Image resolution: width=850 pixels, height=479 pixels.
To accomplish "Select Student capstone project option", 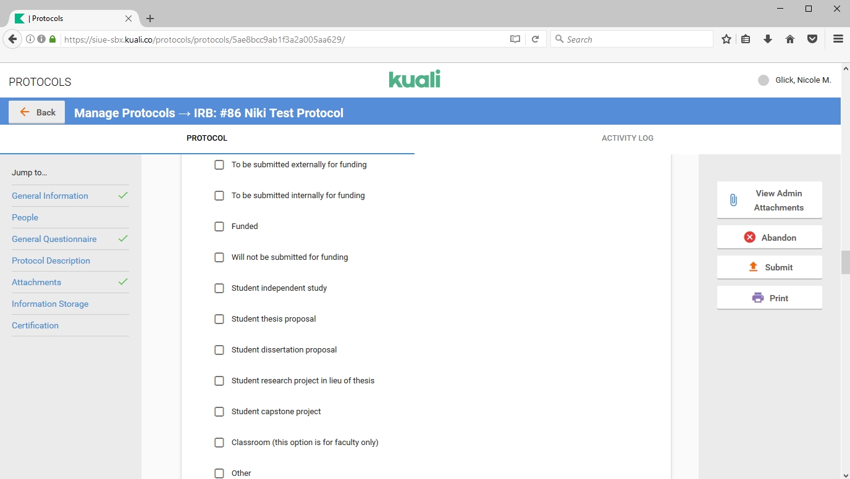I will point(219,412).
